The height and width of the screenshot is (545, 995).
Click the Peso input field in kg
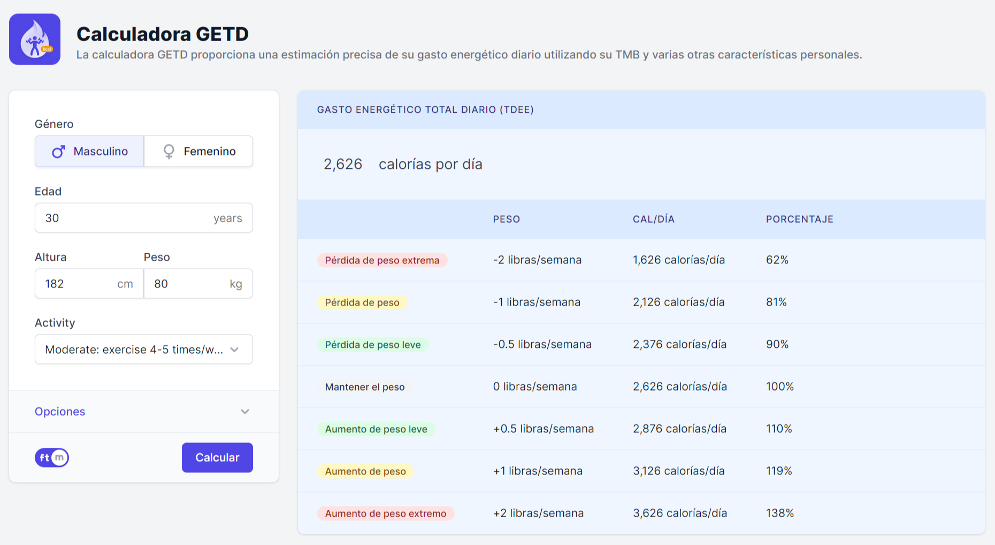[187, 284]
